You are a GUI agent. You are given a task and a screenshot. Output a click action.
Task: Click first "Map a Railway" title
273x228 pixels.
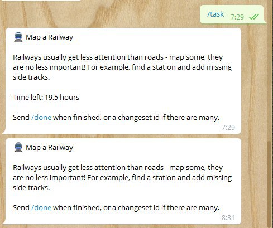(50, 37)
